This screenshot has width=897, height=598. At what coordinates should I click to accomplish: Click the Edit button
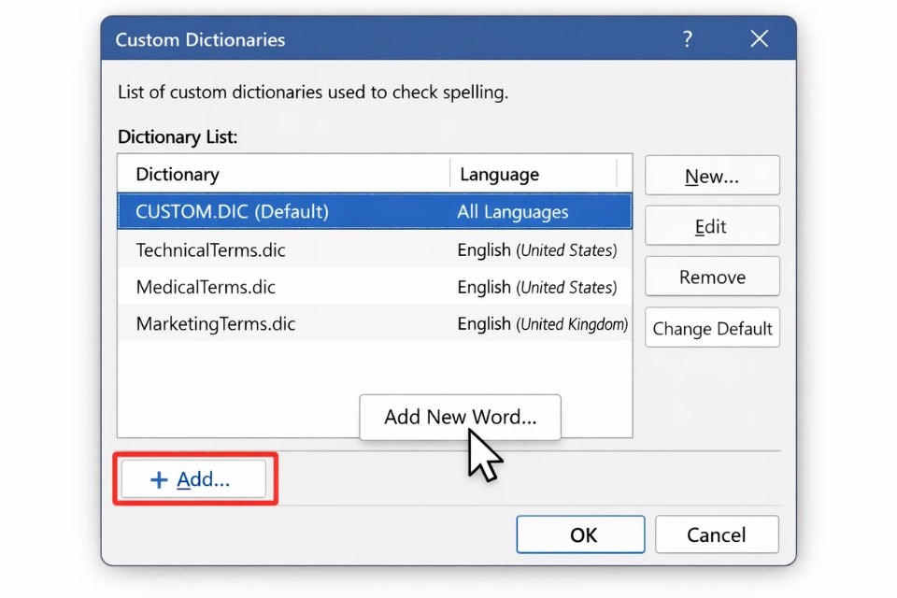(712, 225)
